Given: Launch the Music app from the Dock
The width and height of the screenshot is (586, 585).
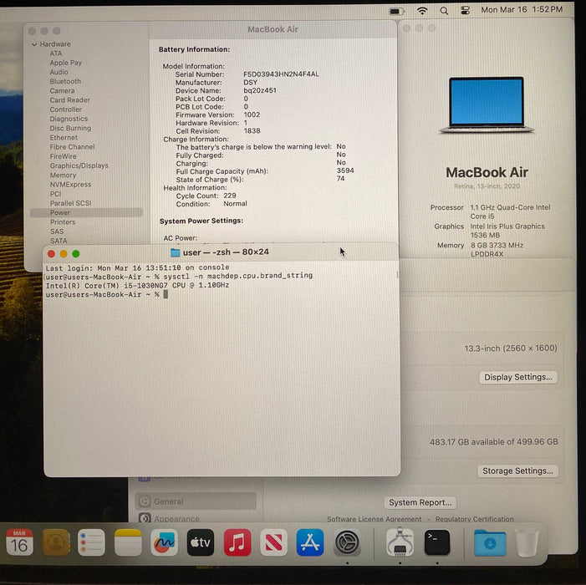Looking at the screenshot, I should pos(237,542).
